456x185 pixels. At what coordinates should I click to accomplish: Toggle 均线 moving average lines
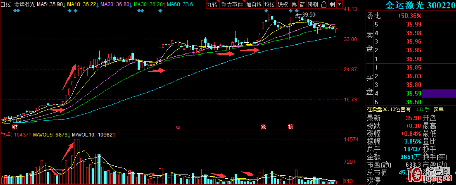coord(270,4)
